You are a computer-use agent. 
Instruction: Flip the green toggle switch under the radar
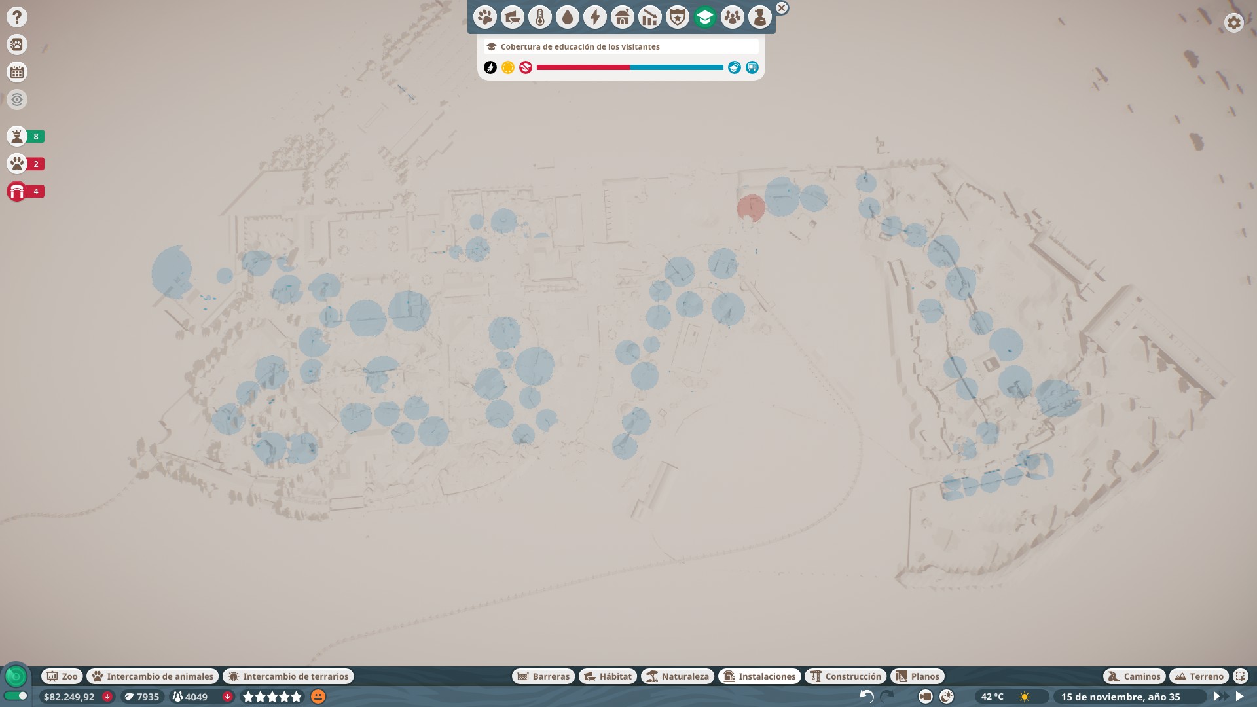point(16,696)
